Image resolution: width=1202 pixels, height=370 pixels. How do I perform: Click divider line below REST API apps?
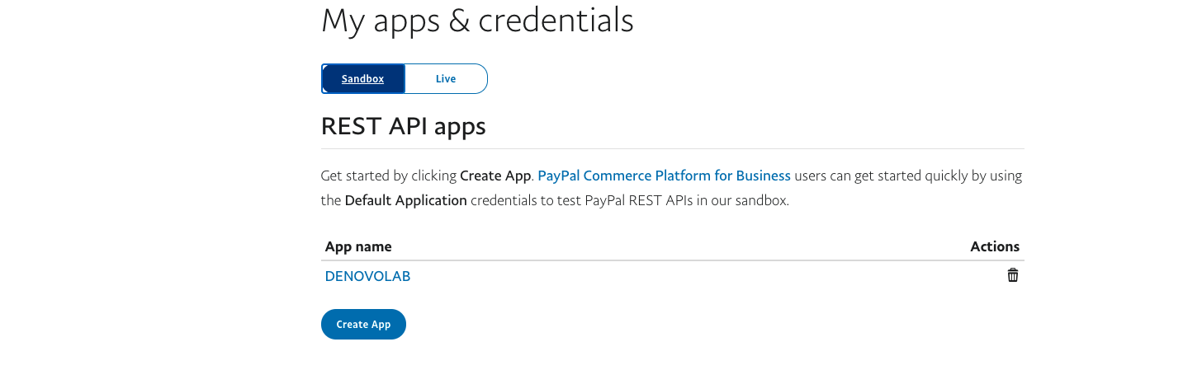pos(672,148)
